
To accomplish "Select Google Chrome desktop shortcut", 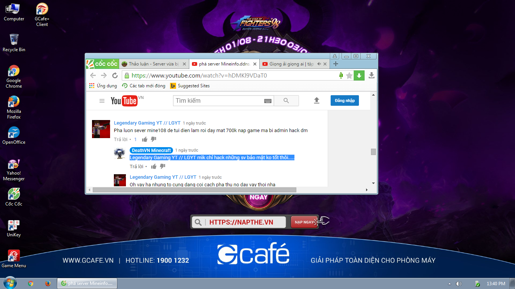I will [14, 76].
